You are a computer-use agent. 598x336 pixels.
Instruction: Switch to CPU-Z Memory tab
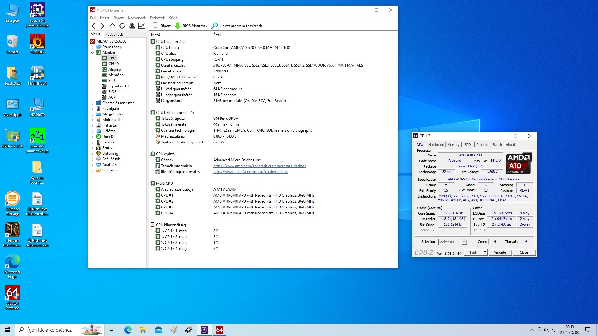tap(453, 145)
